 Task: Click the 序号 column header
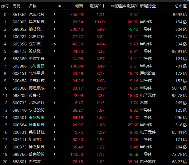pyautogui.click(x=5, y=6)
